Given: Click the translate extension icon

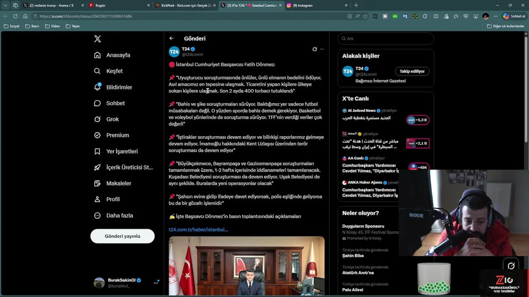Looking at the screenshot, I should [x=405, y=16].
